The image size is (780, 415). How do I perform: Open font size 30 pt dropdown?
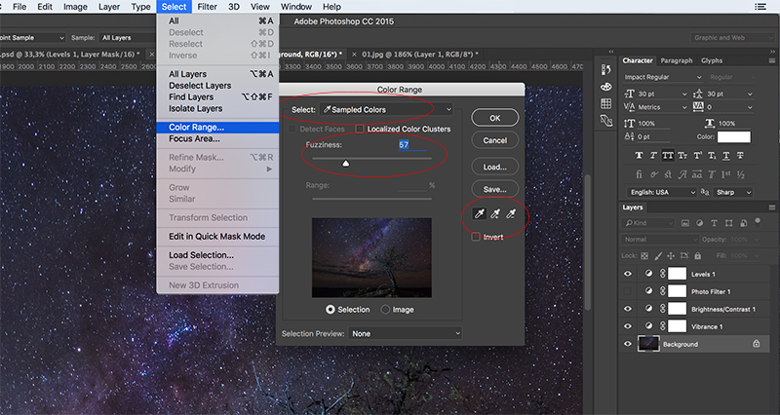(x=662, y=94)
